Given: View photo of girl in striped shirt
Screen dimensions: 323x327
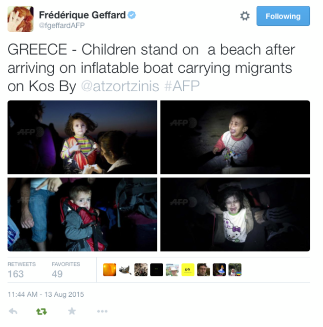Looking at the screenshot, I should click(x=82, y=137).
